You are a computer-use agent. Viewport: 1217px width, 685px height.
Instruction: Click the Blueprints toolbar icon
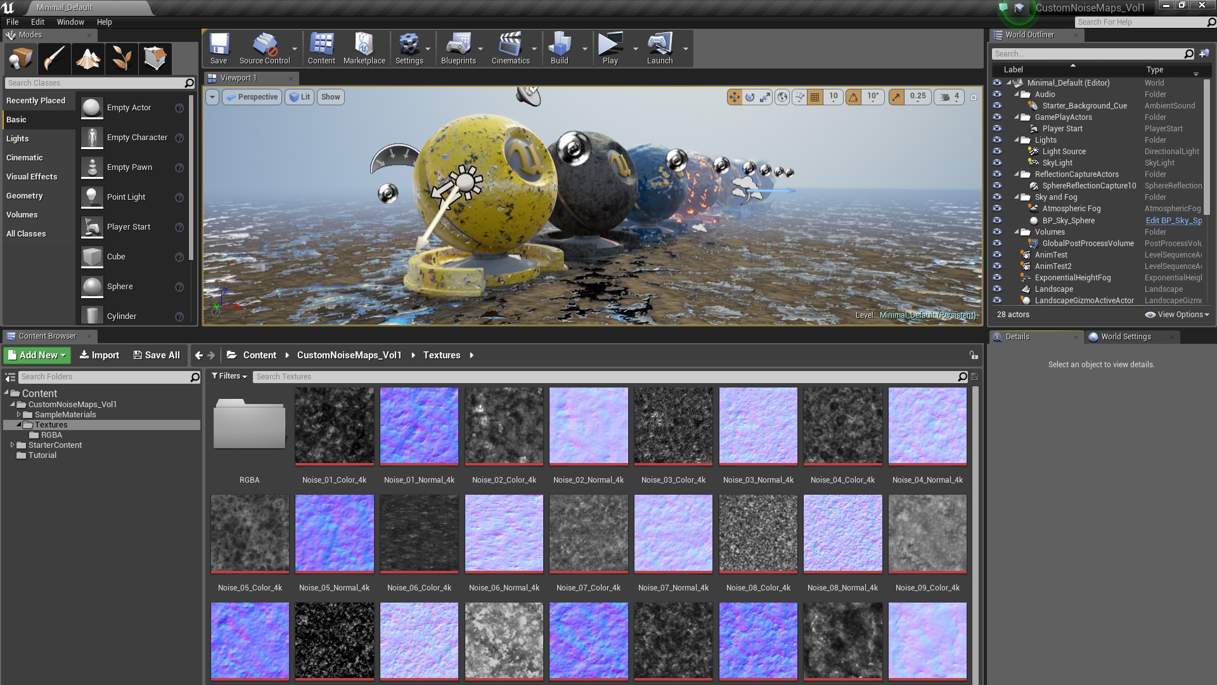point(458,48)
